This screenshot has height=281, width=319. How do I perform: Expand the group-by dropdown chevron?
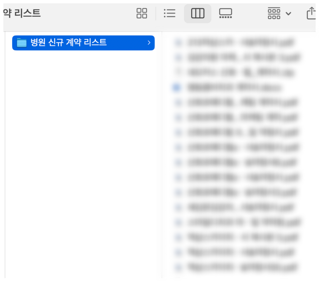288,14
